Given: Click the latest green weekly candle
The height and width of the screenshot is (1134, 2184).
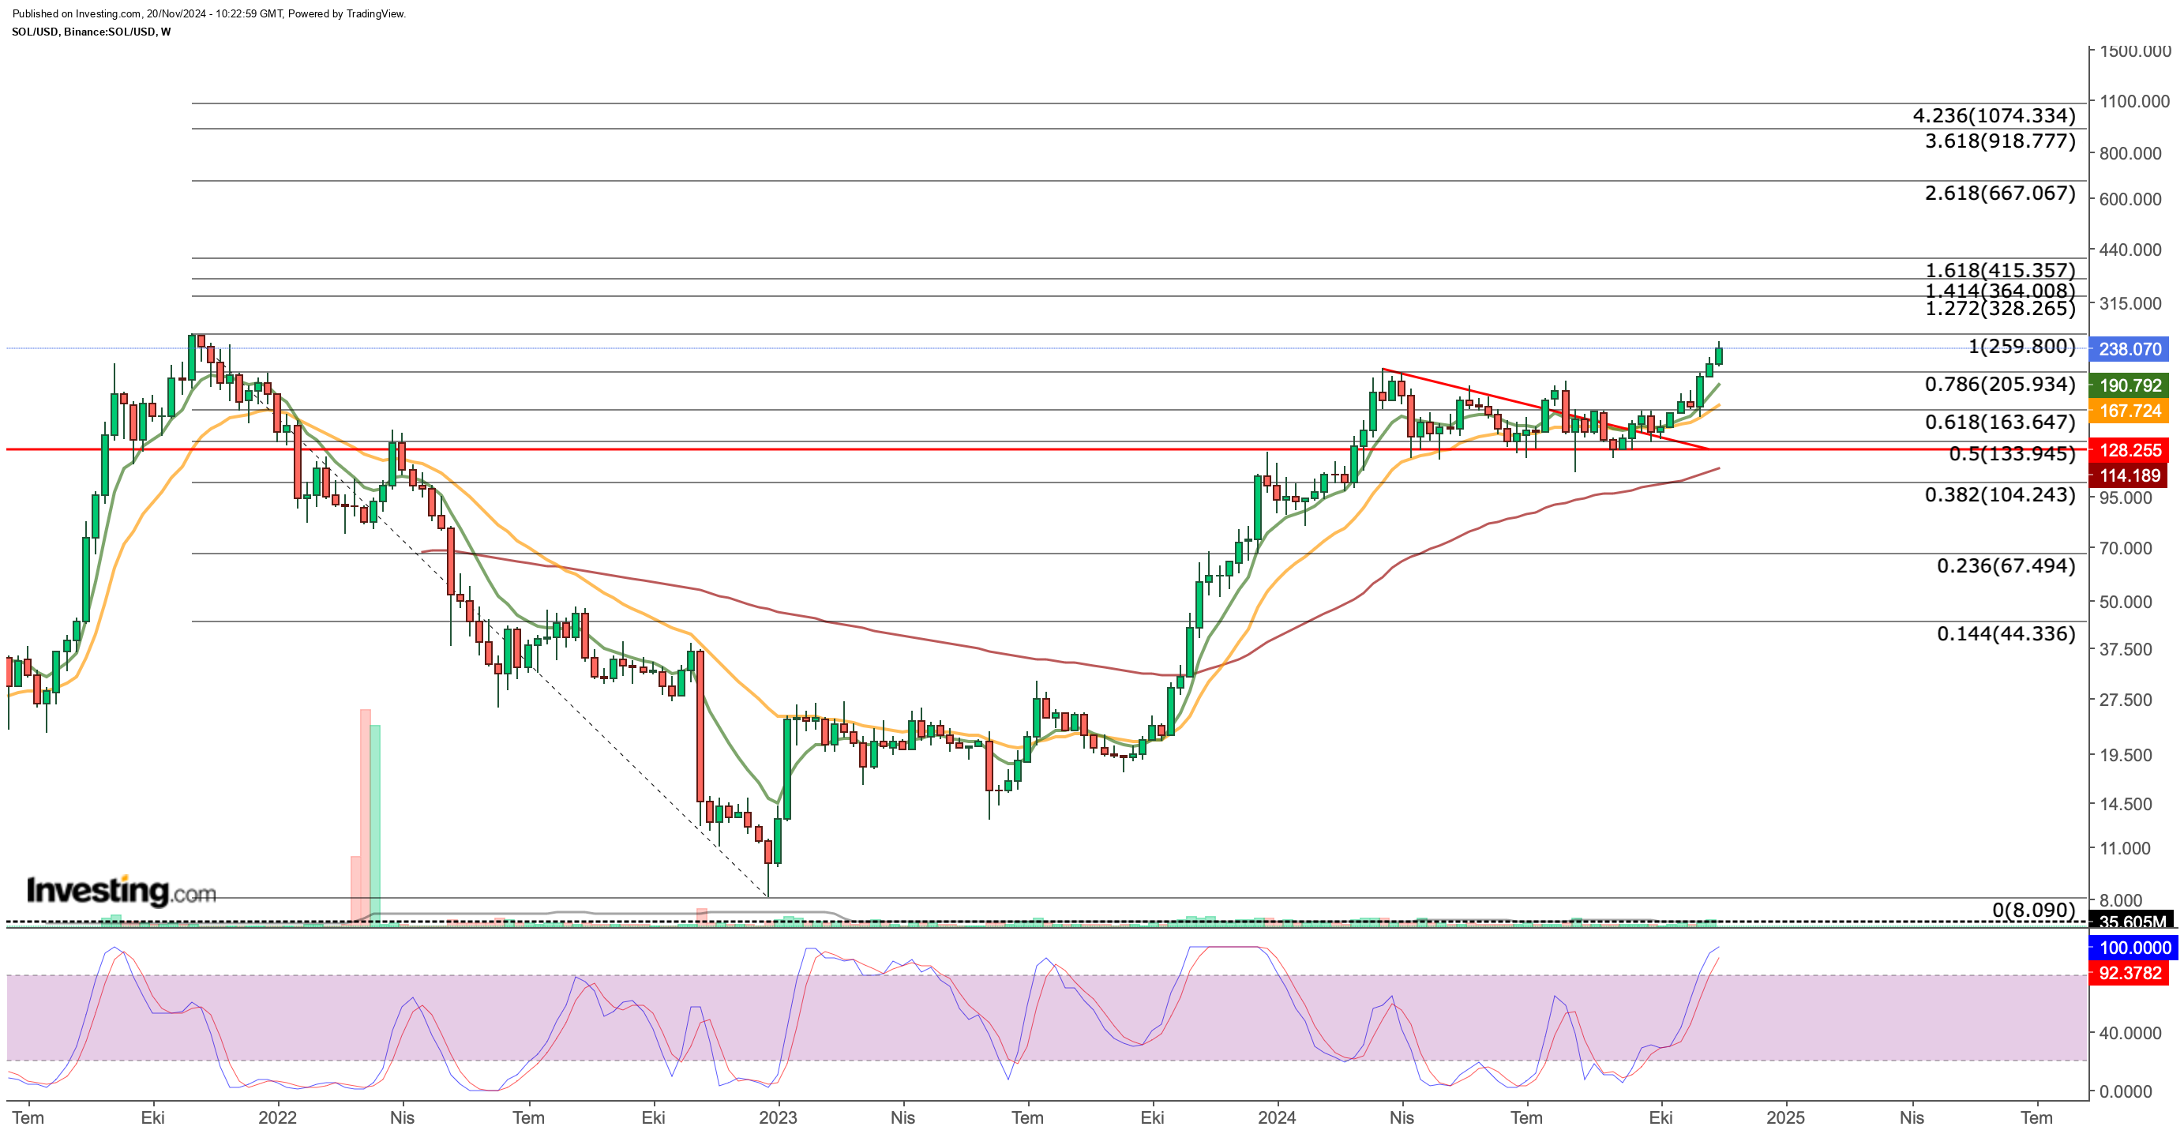Looking at the screenshot, I should click(1719, 355).
